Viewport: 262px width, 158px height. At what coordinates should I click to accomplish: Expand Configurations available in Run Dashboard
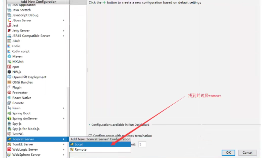[x=89, y=125]
